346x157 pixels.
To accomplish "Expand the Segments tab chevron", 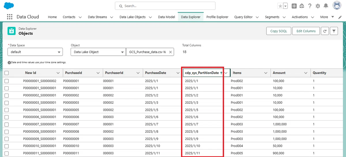I will [x=284, y=17].
